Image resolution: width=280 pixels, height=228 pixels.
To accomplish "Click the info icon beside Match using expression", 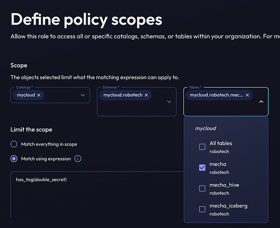I will [x=78, y=159].
